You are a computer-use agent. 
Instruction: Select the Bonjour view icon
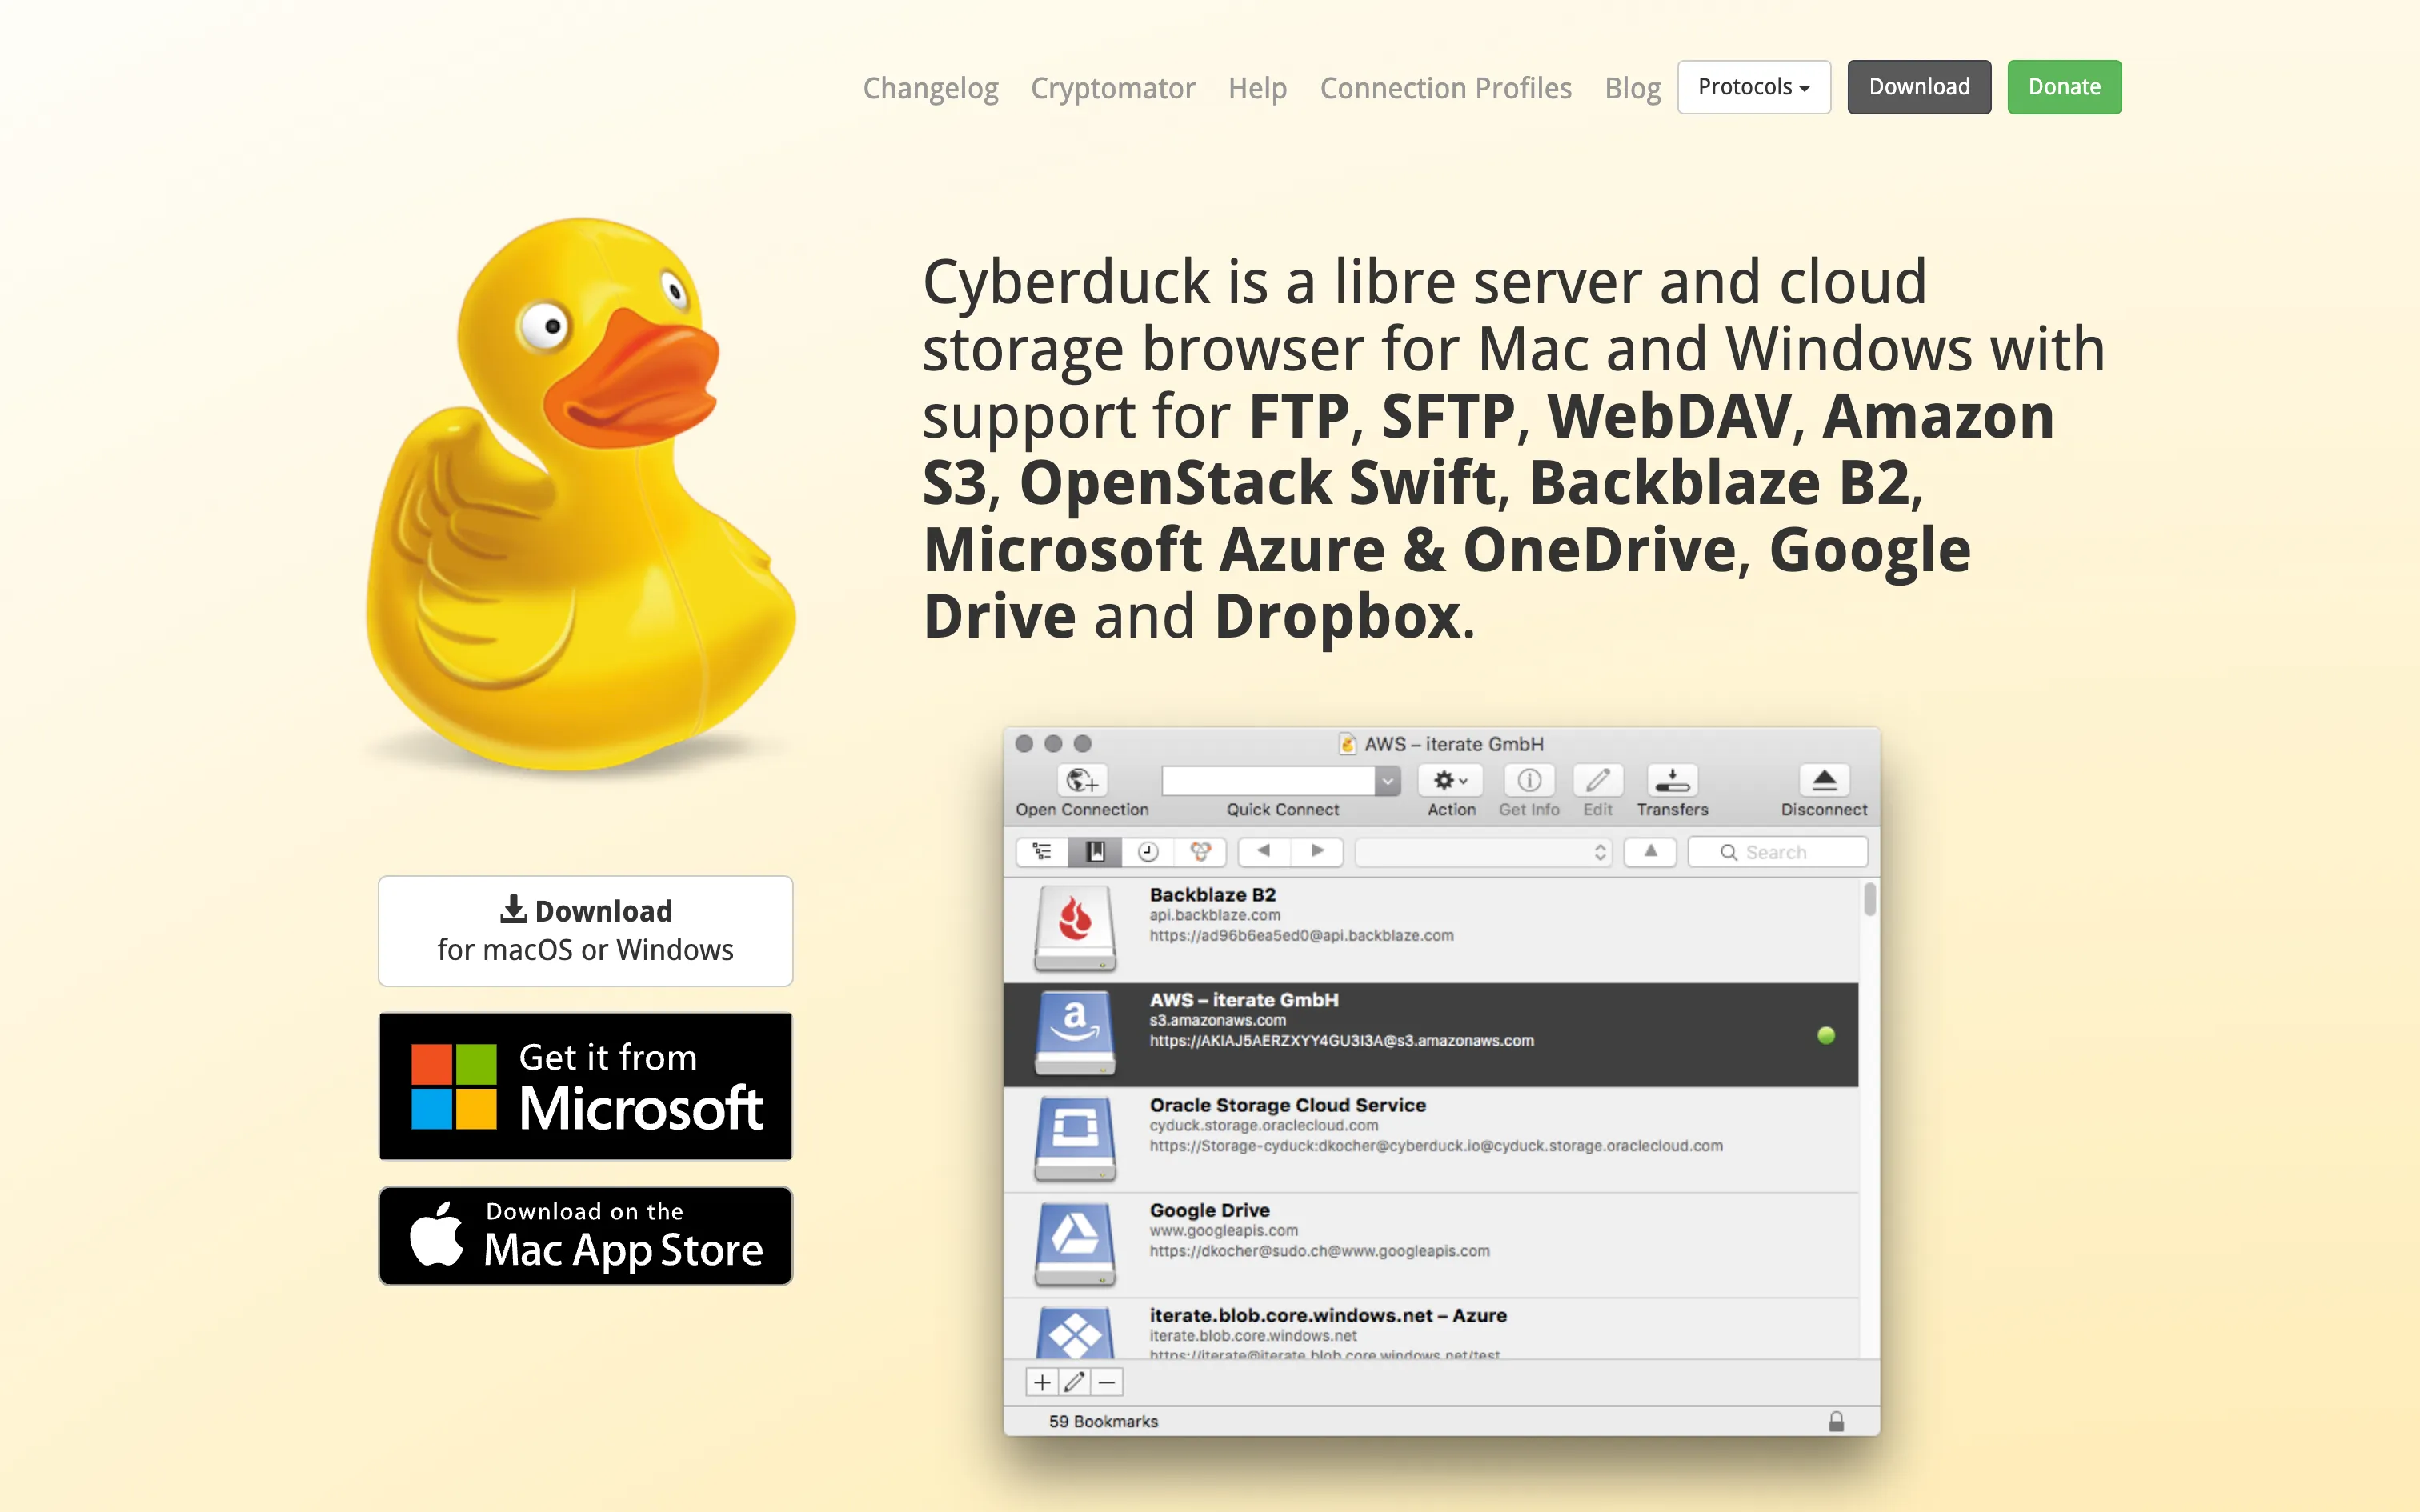1200,851
